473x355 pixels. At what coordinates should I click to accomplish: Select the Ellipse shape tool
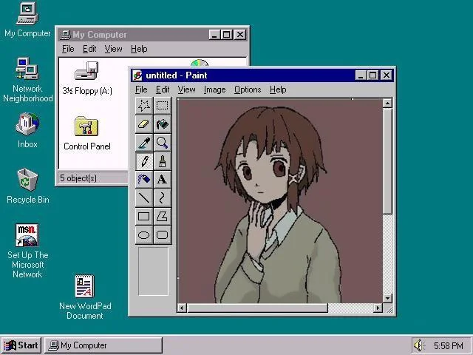[144, 235]
